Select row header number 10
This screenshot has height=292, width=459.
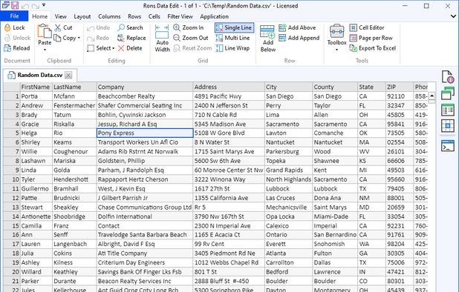coord(12,179)
